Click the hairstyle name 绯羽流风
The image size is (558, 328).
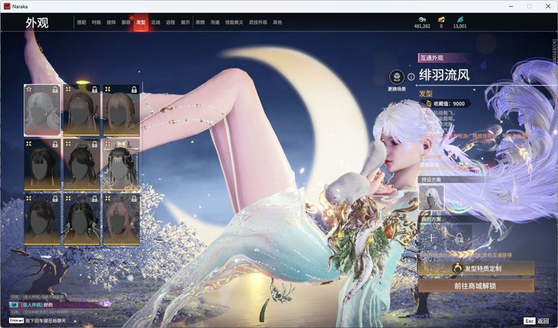point(444,75)
